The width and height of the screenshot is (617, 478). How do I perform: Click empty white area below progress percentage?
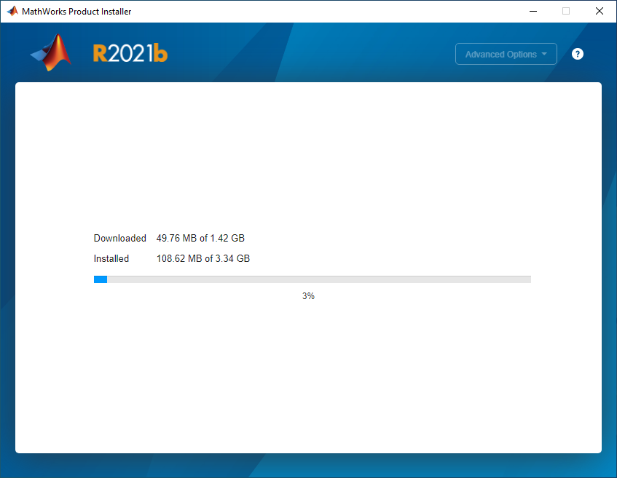coord(308,378)
